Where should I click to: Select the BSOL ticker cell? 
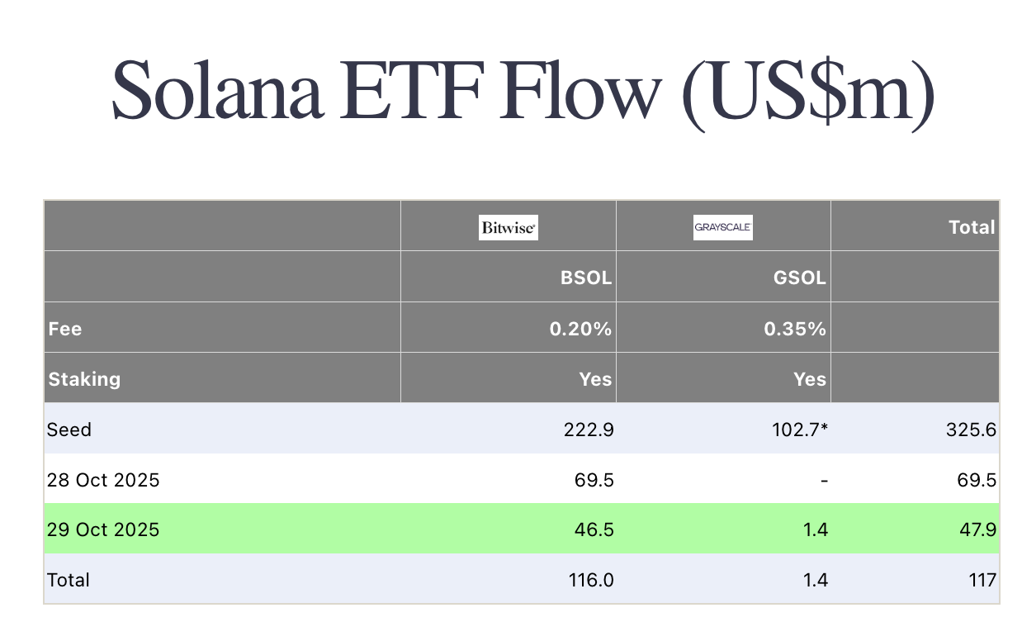tap(585, 278)
